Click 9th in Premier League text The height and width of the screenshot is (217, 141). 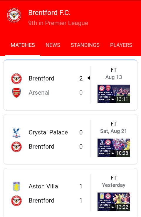point(58,23)
